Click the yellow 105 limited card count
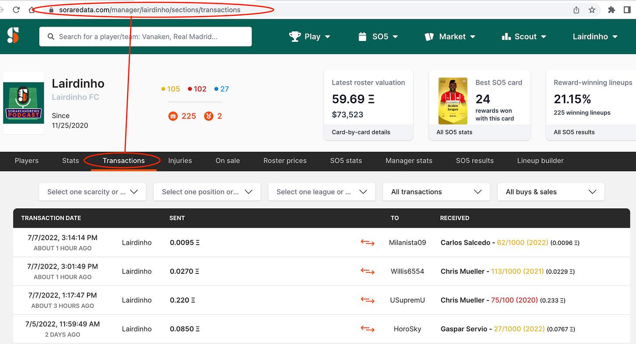Viewport: 636px width, 344px height. click(170, 89)
